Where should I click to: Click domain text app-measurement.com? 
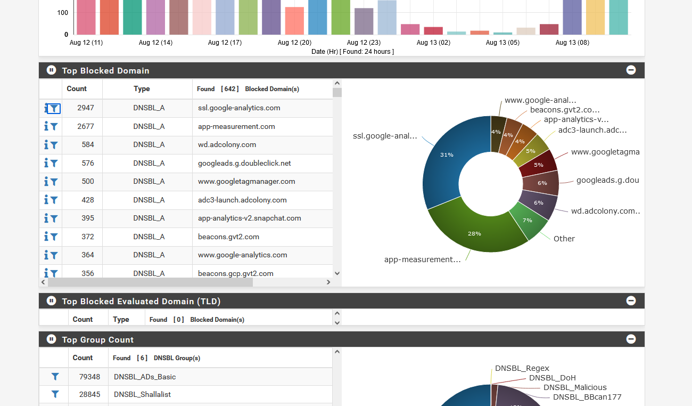pyautogui.click(x=236, y=127)
